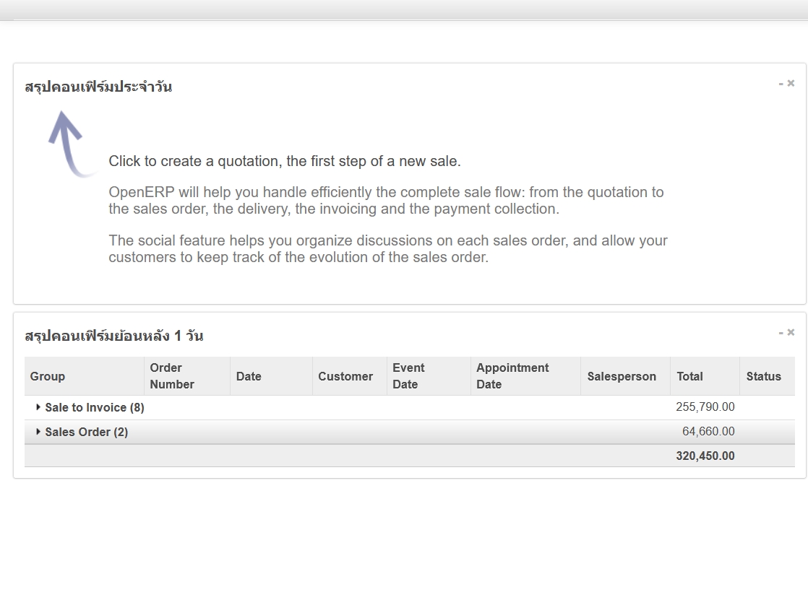Click the Salesperson column header
Screen dimensions: 808x613
point(622,376)
